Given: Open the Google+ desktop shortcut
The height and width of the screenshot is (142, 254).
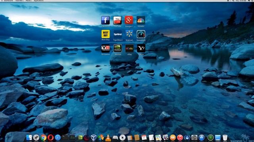Looking at the screenshot, I should point(129,20).
